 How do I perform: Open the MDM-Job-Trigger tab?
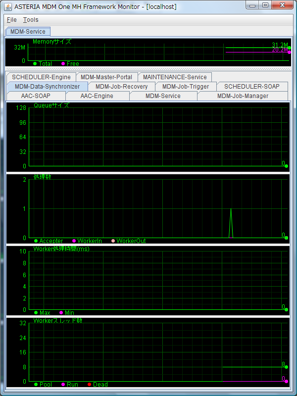pyautogui.click(x=186, y=86)
